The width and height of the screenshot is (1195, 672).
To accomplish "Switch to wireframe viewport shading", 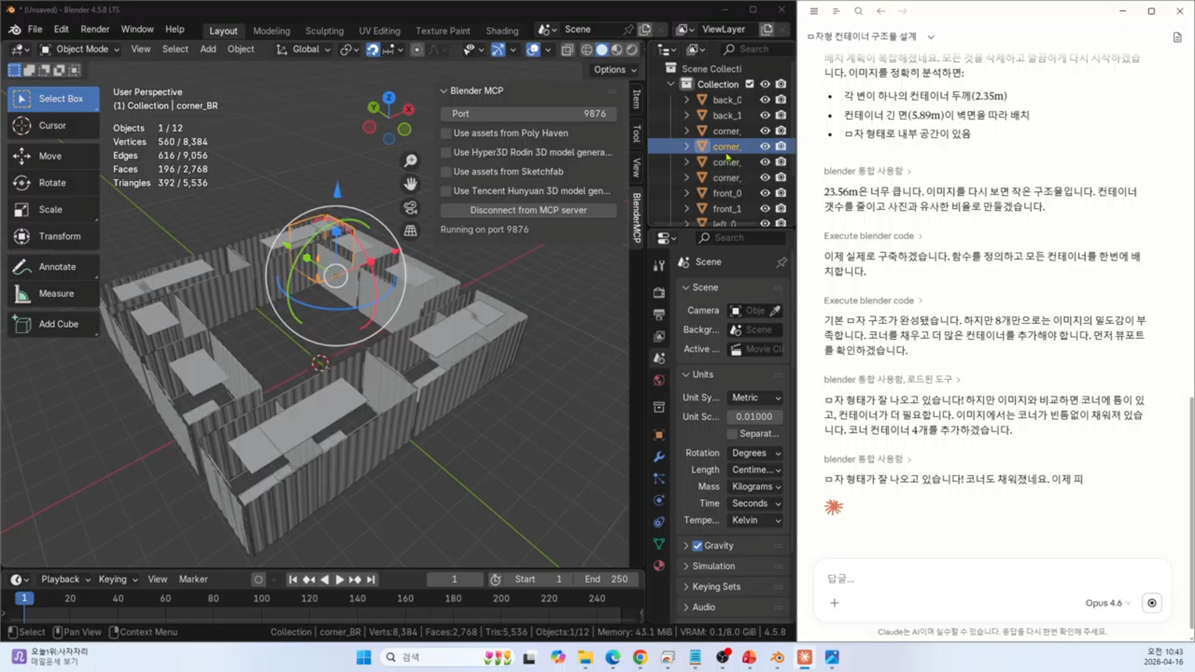I will click(587, 50).
